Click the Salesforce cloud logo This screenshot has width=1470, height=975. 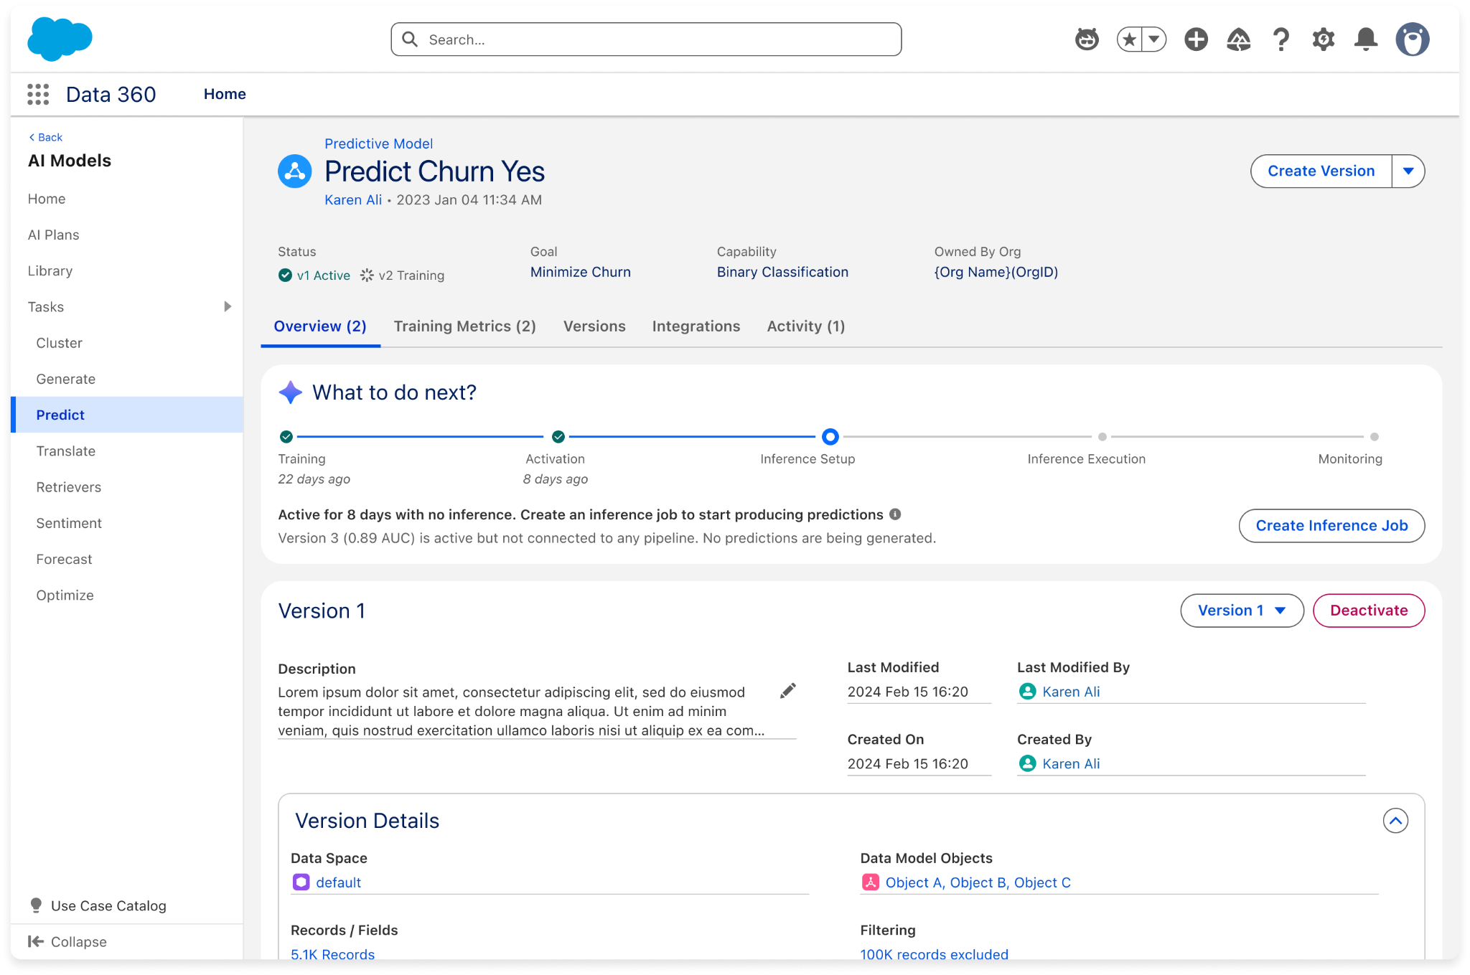coord(60,39)
